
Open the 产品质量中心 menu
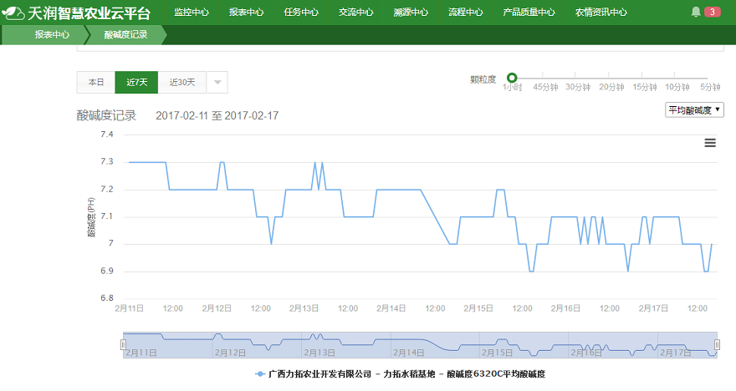point(529,13)
